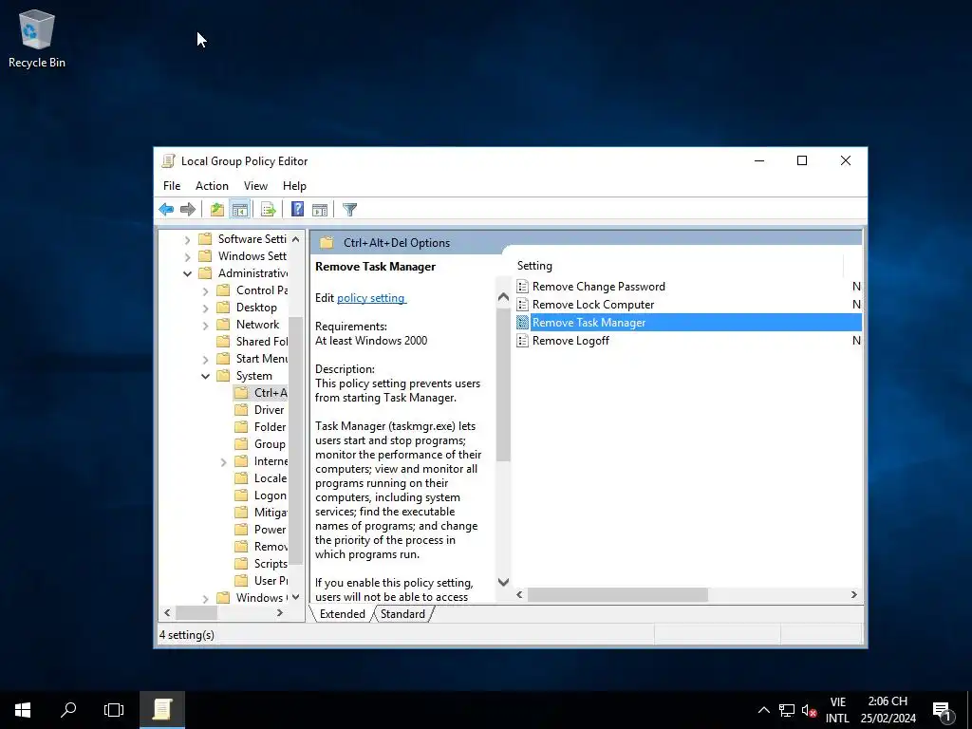
Task: Click tree pane scroll up arrow
Action: click(296, 239)
